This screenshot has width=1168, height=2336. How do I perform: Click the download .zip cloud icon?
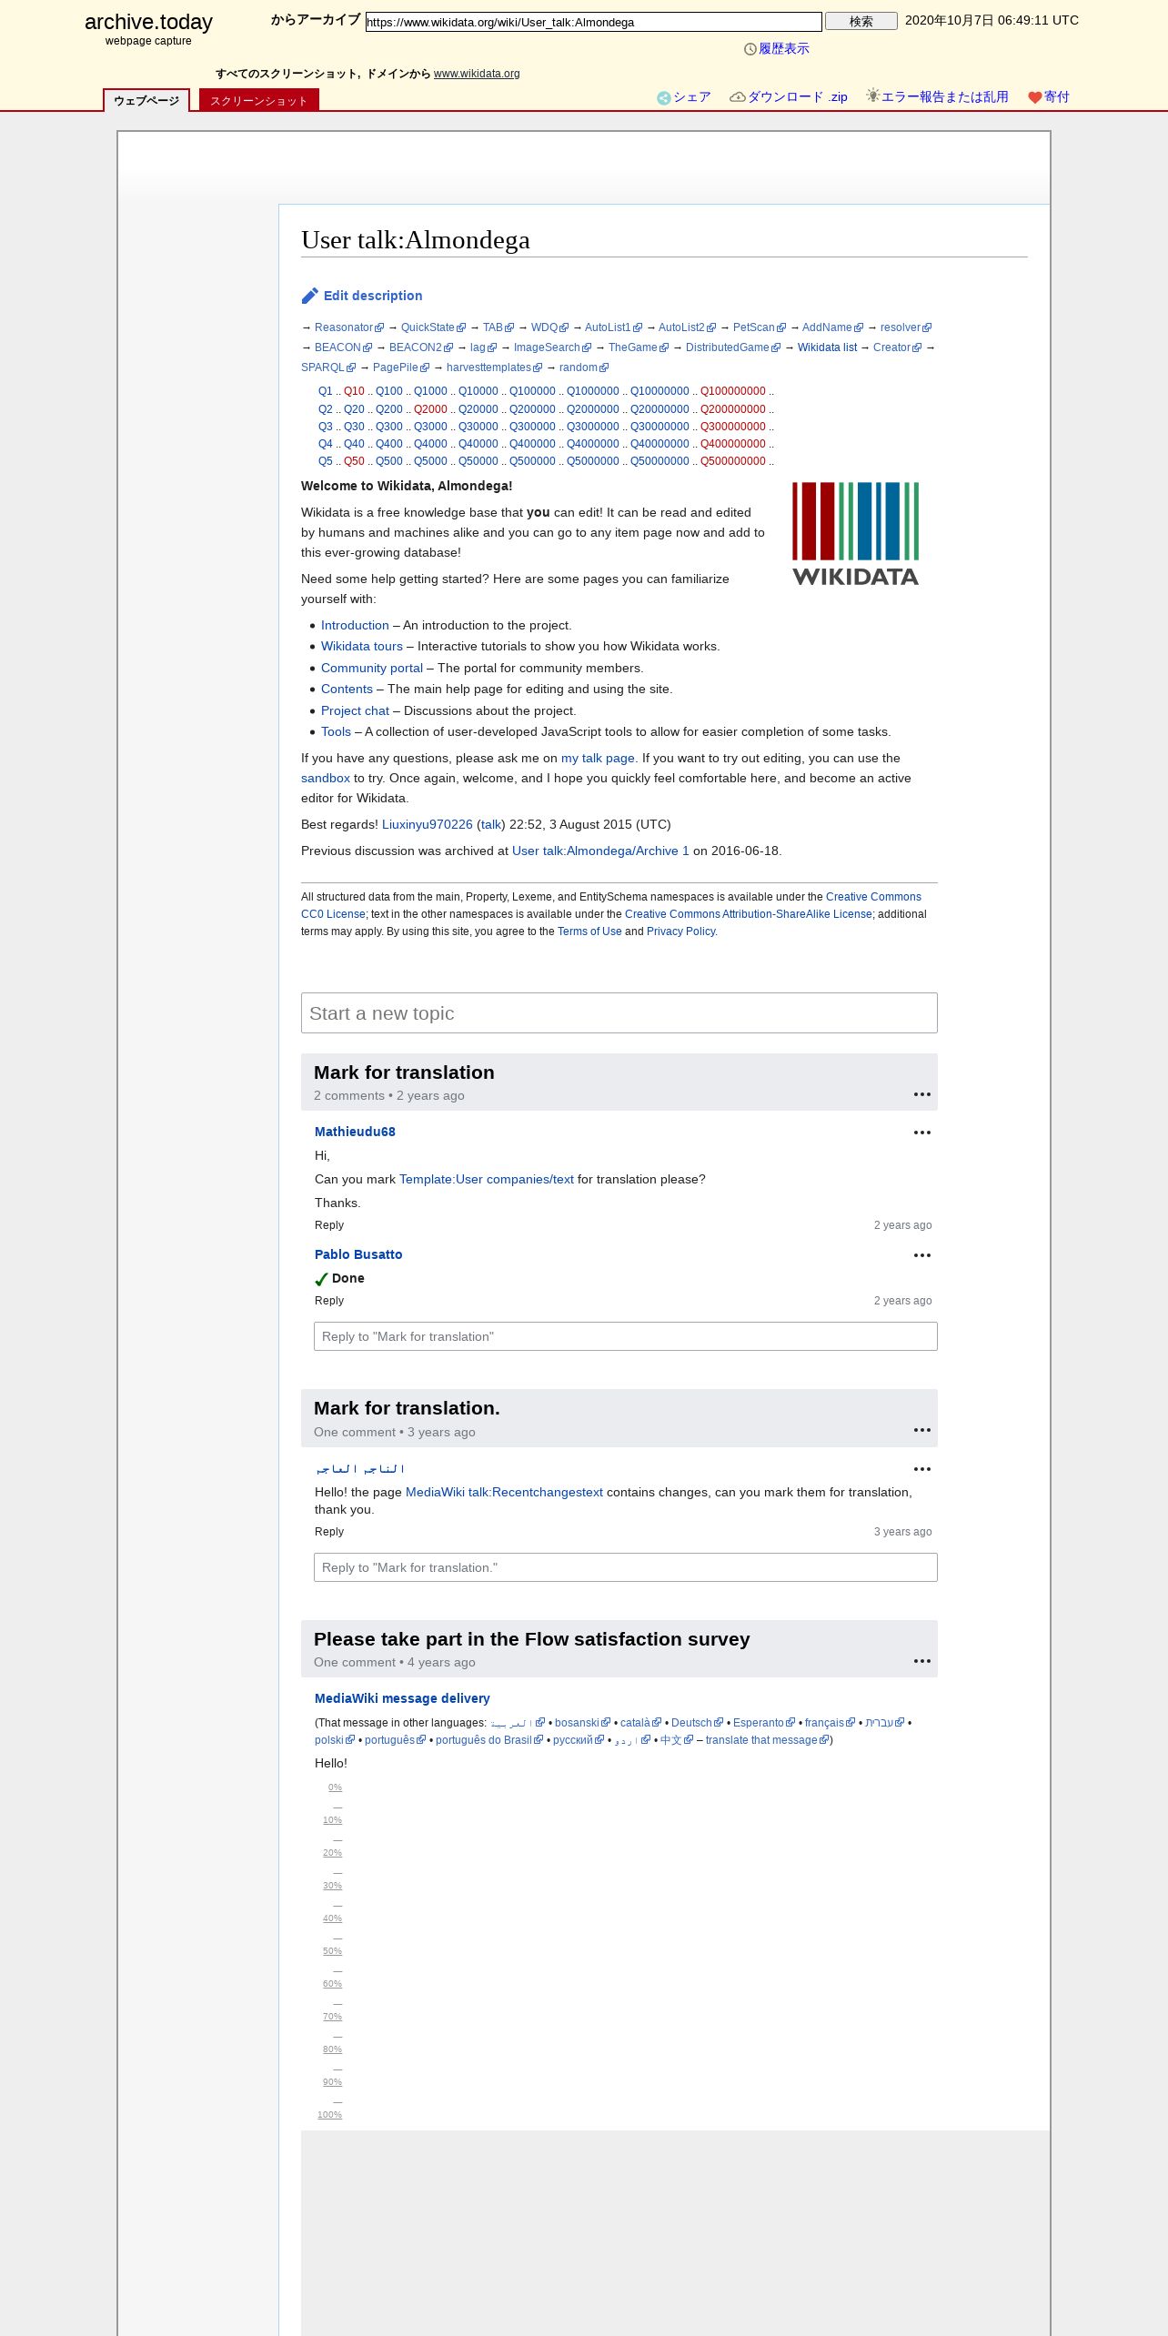point(738,97)
